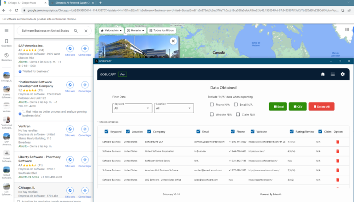Open SAP America Sitio web
354x202 pixels.
70,51
